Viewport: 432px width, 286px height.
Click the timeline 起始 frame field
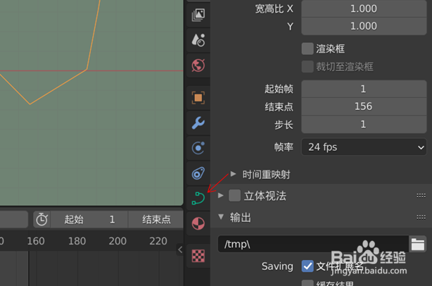click(x=89, y=220)
